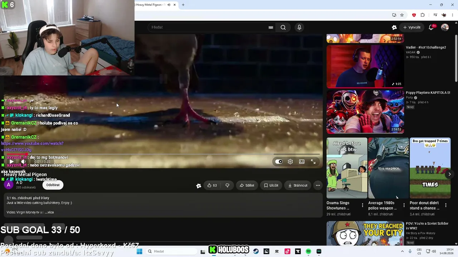Start voice search with the microphone icon
The height and width of the screenshot is (257, 458).
pos(299,27)
